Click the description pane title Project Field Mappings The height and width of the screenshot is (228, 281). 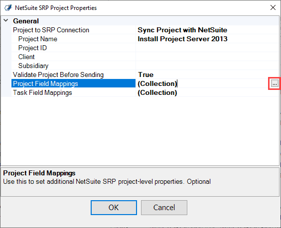39,173
